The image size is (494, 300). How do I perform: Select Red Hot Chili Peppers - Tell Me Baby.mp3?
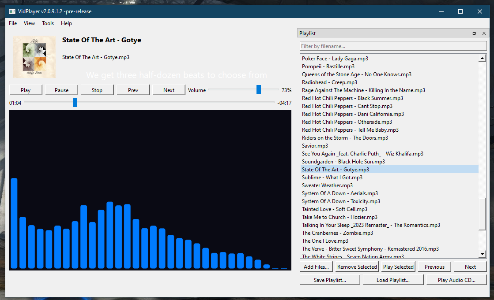coord(389,130)
